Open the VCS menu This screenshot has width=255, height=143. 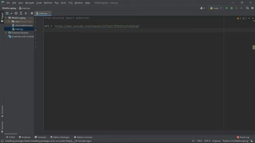71,3
